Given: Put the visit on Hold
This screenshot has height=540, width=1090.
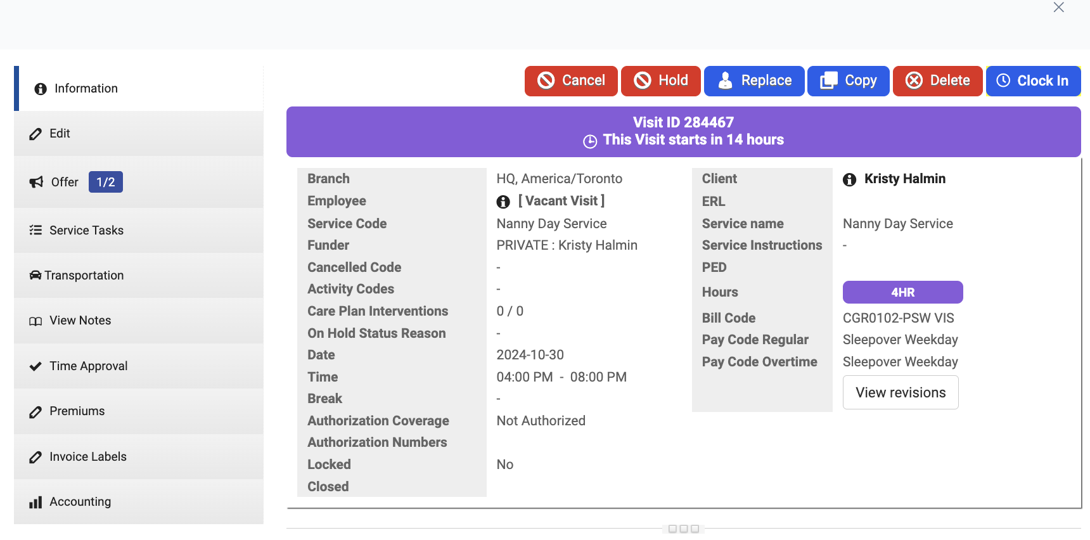Looking at the screenshot, I should (x=660, y=81).
